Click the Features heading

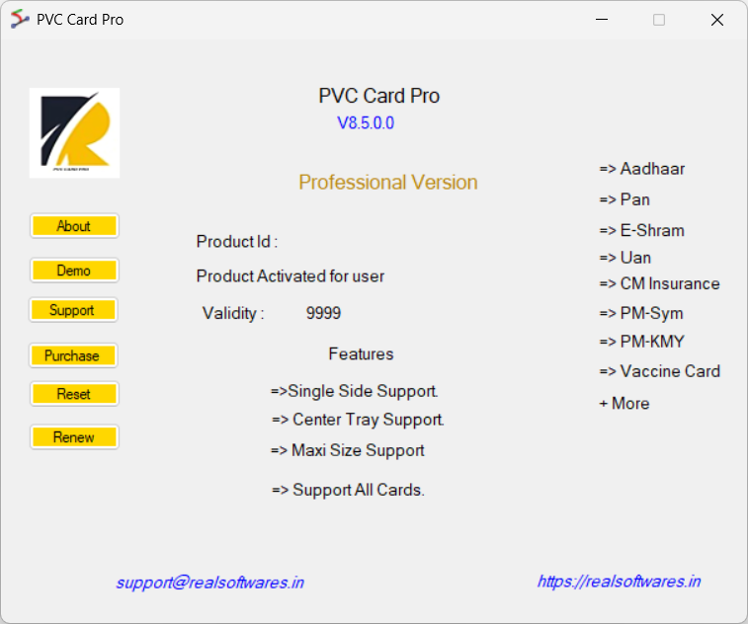coord(361,354)
